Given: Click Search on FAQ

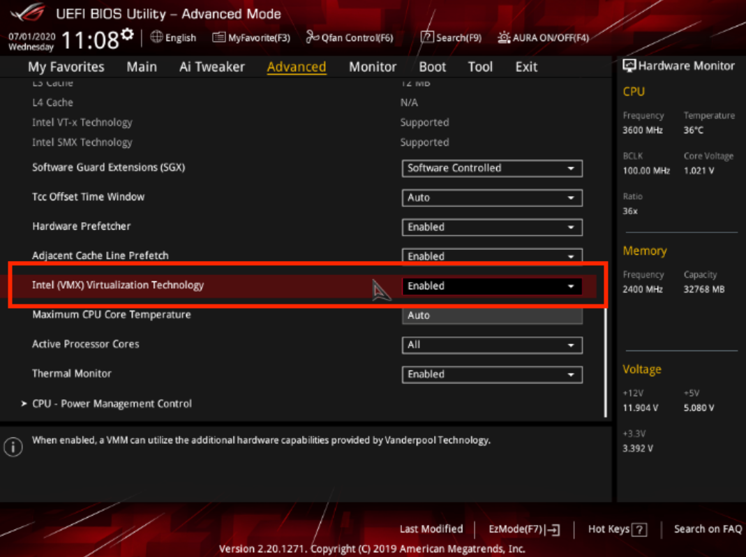Looking at the screenshot, I should click(x=708, y=529).
